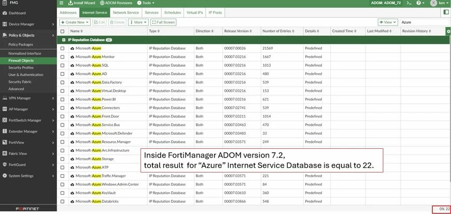Click the VPN Manager sidebar icon
This screenshot has height=214, width=451.
(5, 98)
